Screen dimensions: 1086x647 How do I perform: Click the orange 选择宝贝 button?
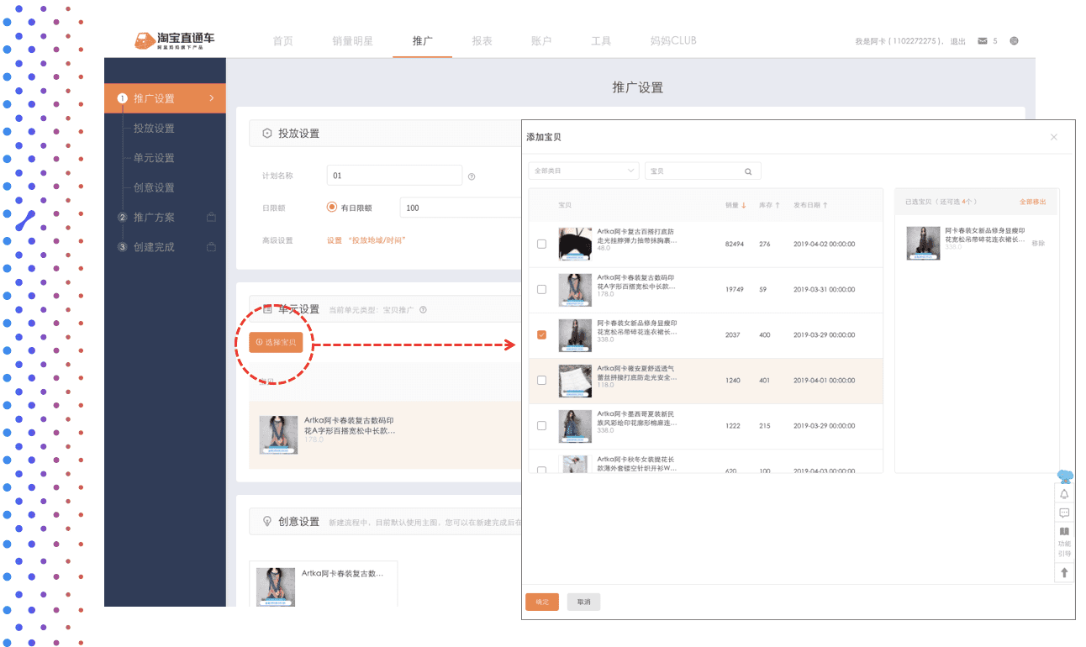click(276, 342)
